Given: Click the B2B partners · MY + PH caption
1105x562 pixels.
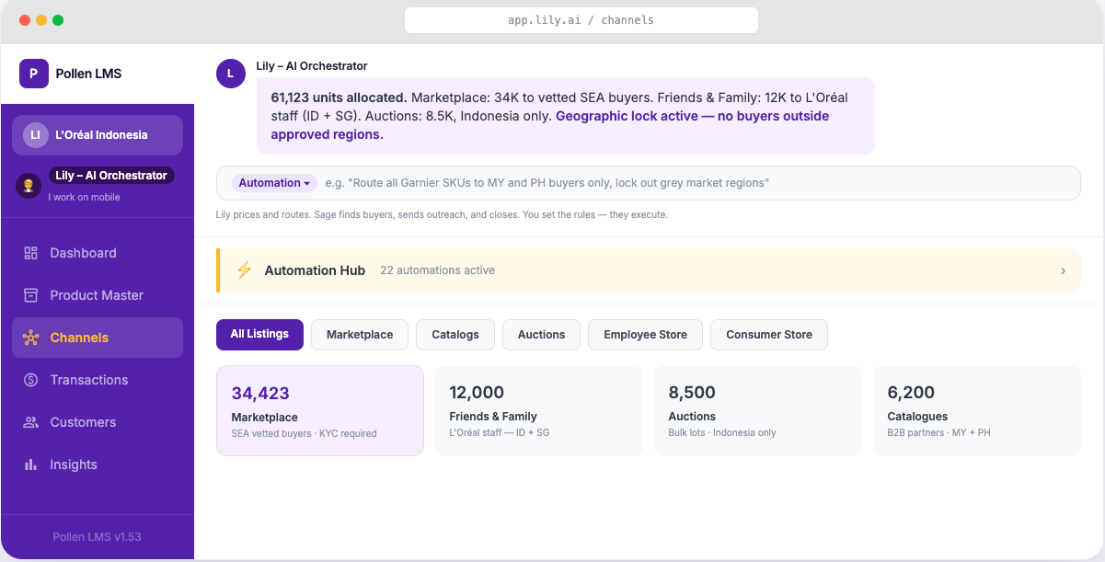Looking at the screenshot, I should (x=939, y=433).
